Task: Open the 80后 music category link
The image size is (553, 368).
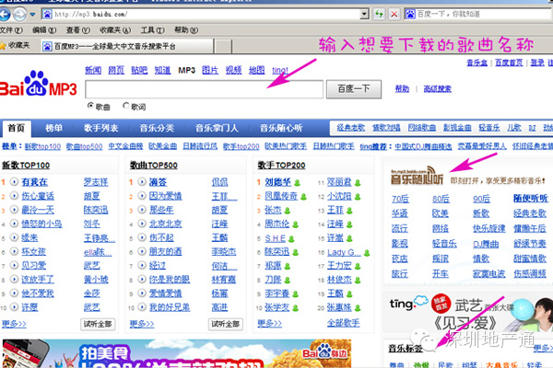Action: click(x=441, y=199)
